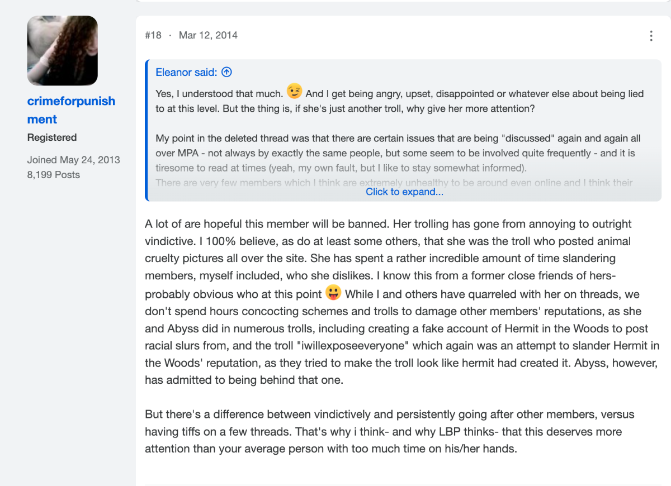Image resolution: width=671 pixels, height=486 pixels.
Task: Click inside Eleanor's quoted text block
Action: click(x=404, y=130)
